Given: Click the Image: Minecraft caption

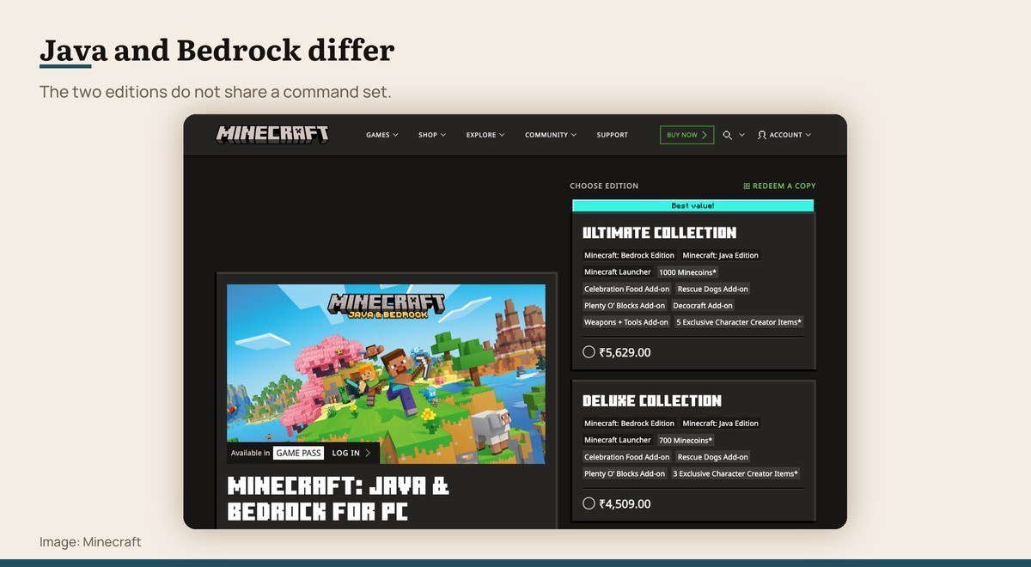Looking at the screenshot, I should (x=90, y=542).
